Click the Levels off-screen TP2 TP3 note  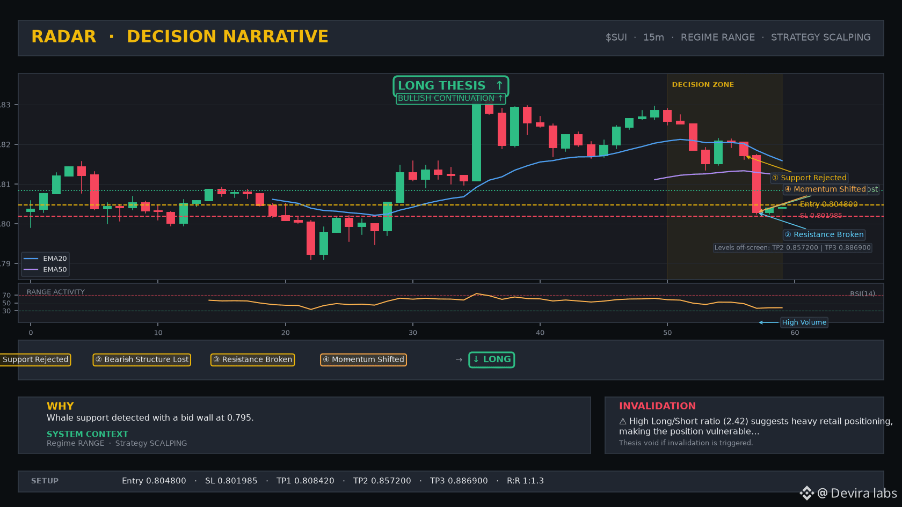coord(792,248)
